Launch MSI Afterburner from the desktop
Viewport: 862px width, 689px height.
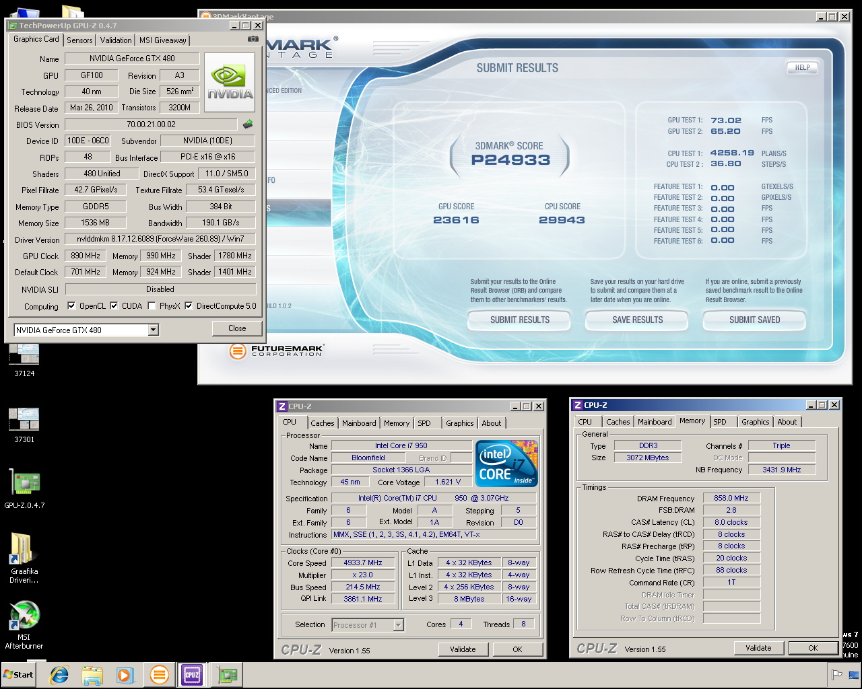pyautogui.click(x=24, y=624)
